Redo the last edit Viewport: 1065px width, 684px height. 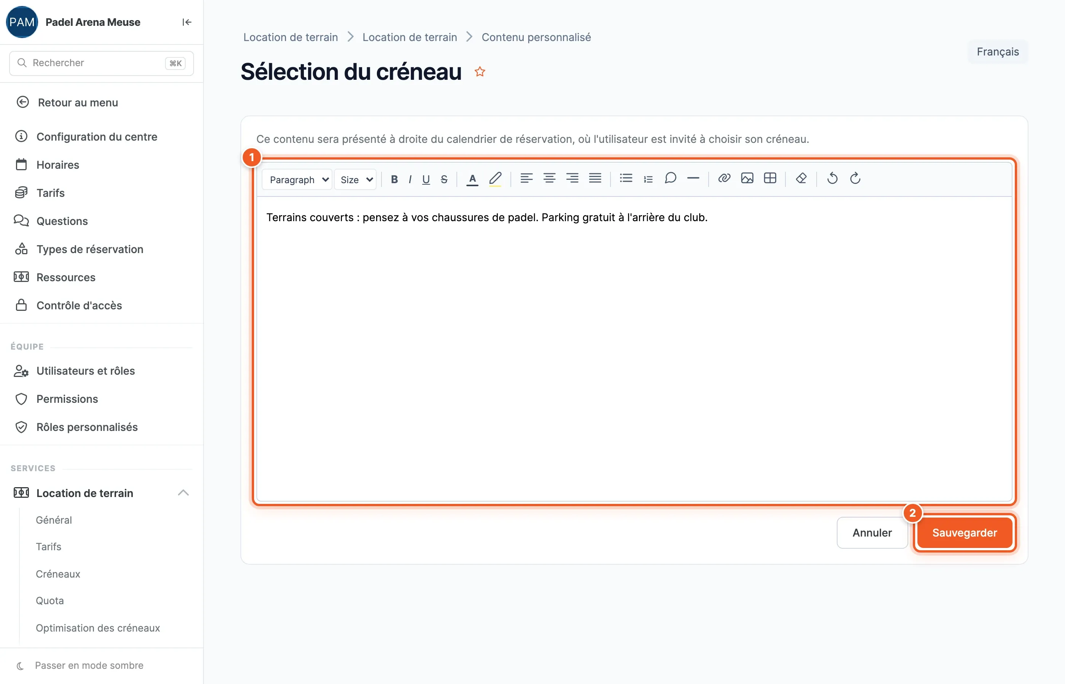pos(855,178)
